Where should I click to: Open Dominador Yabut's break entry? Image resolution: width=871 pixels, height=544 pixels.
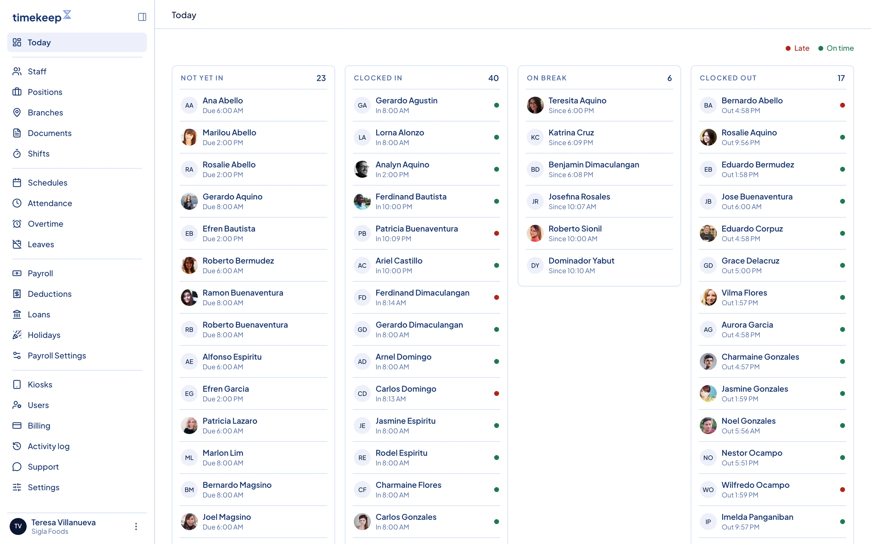pos(599,265)
